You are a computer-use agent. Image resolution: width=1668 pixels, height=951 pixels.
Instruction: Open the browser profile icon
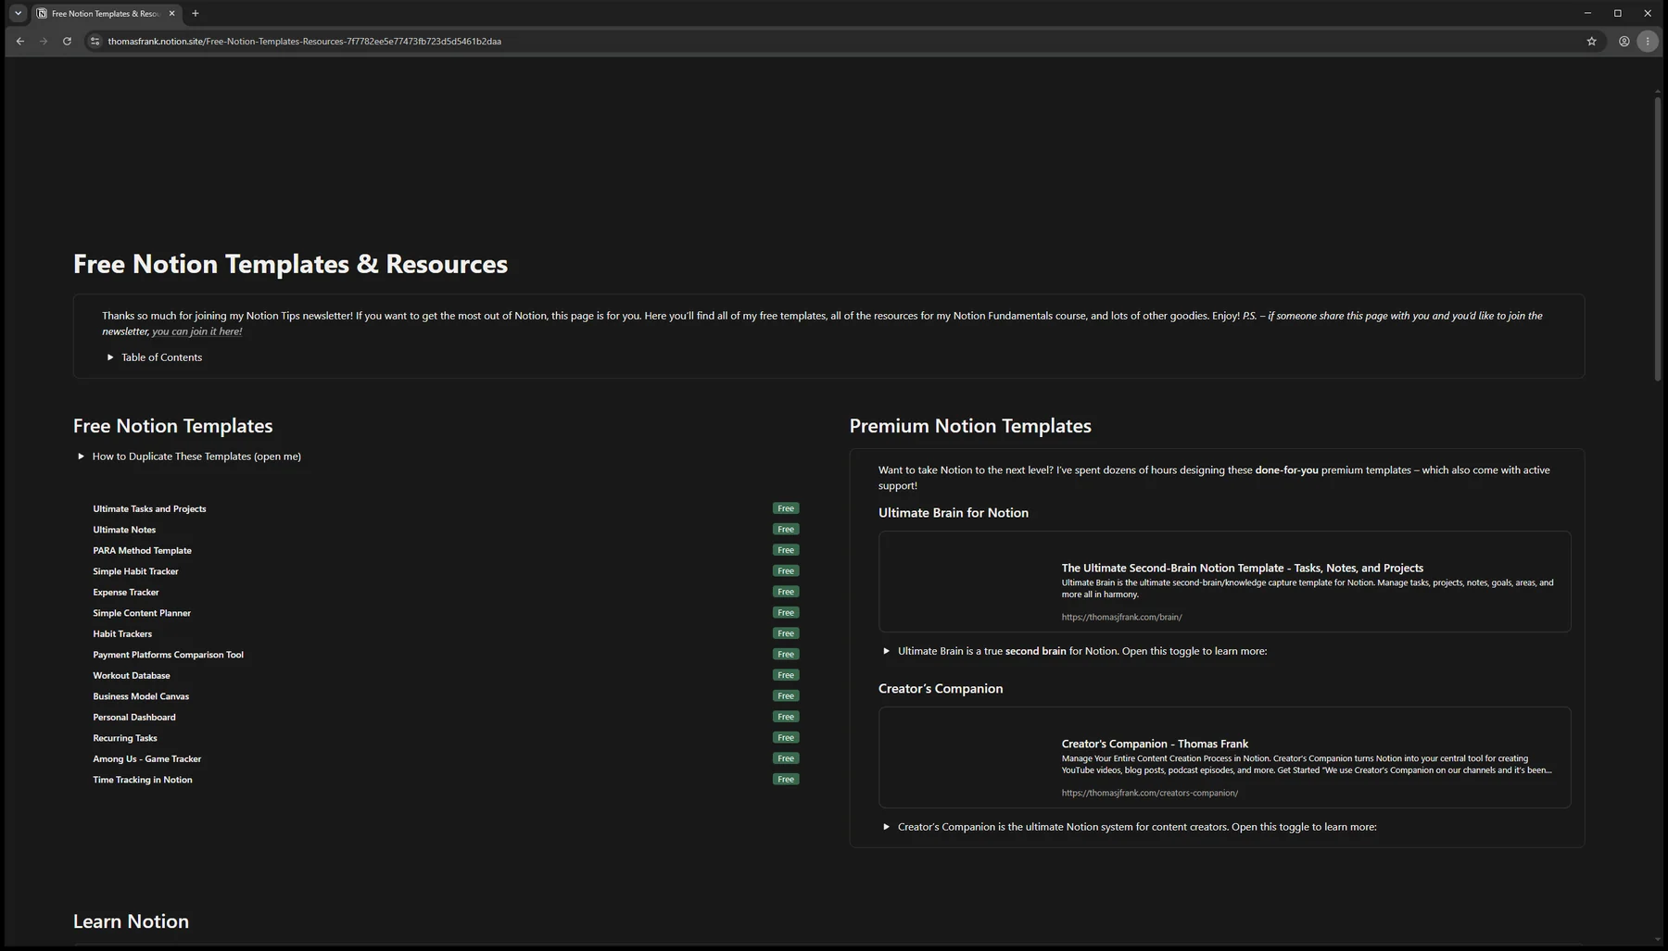[1624, 41]
